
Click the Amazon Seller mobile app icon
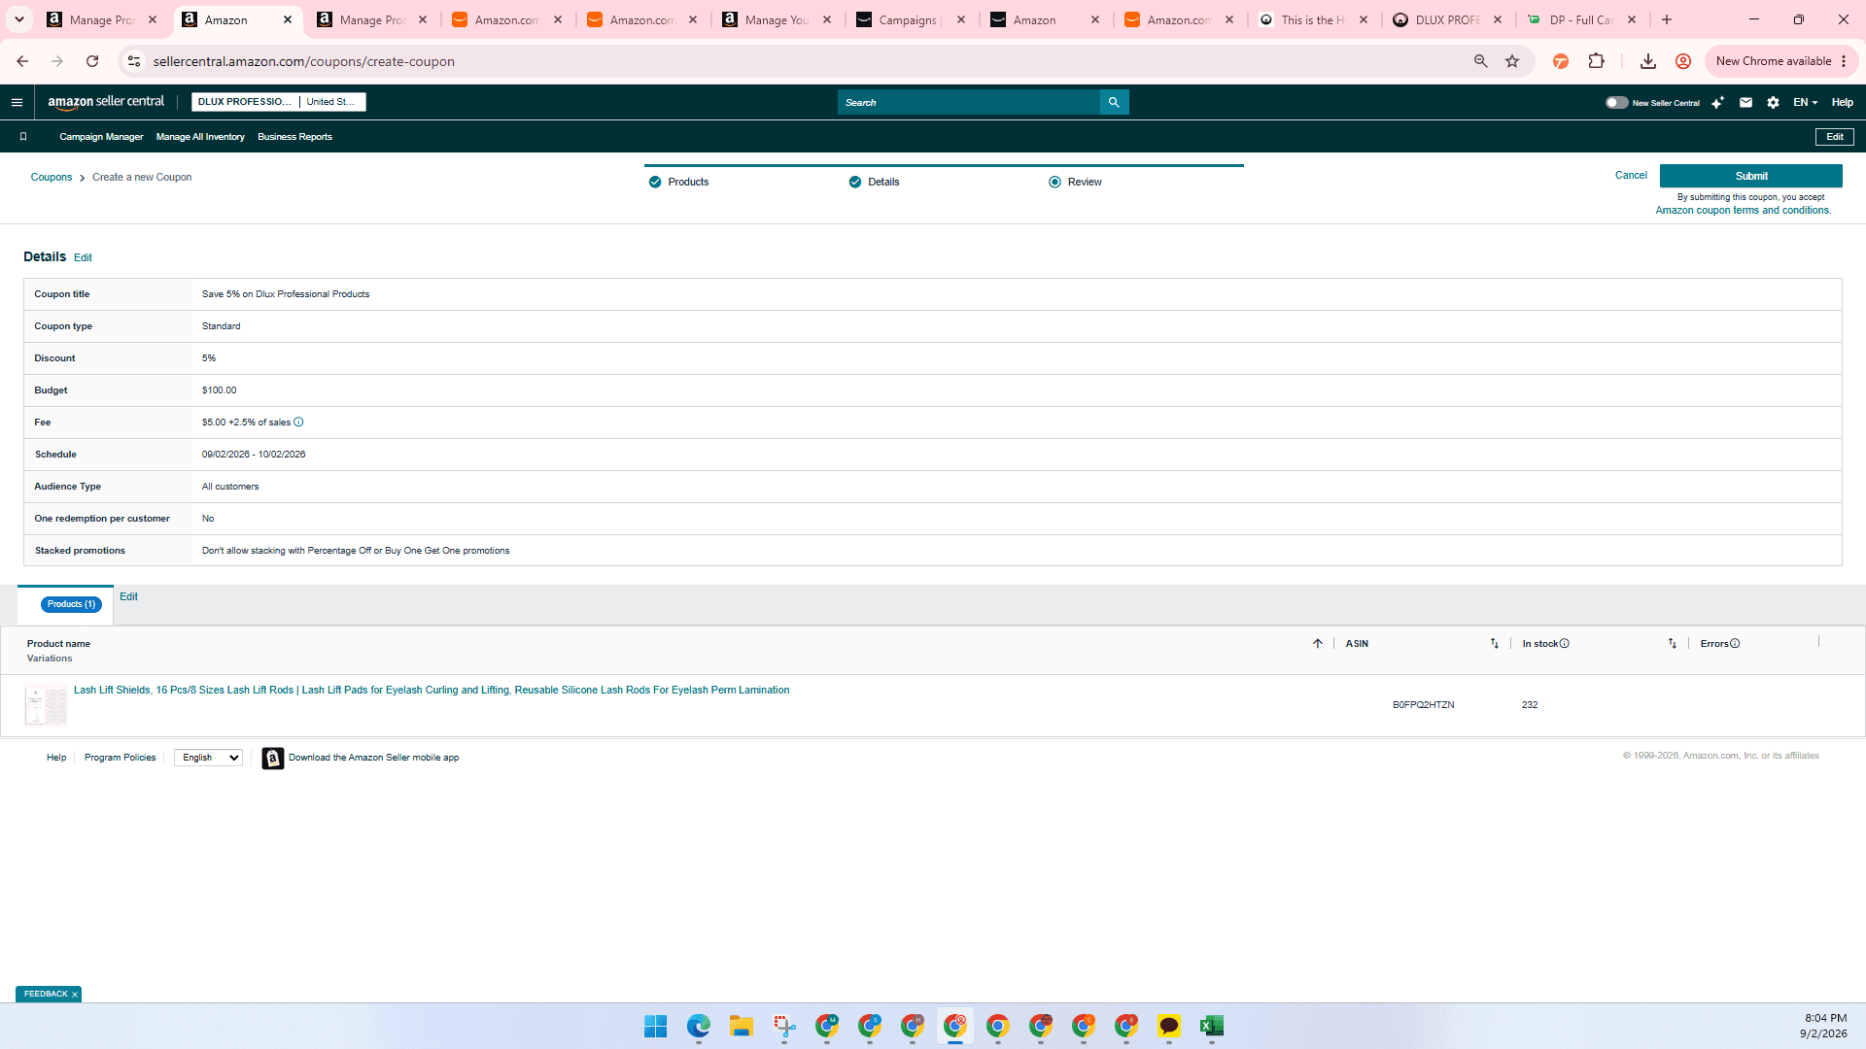click(273, 758)
